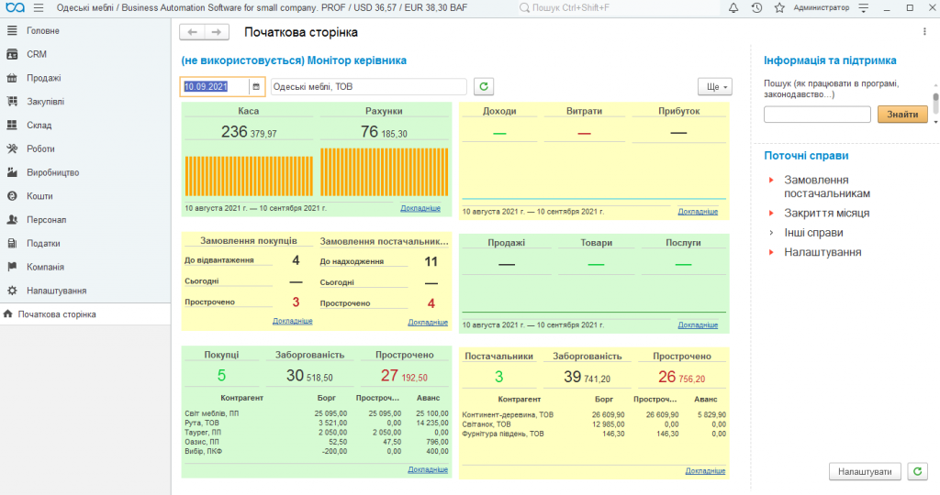Viewport: 940px width, 495px height.
Task: Open the three-dot page options menu
Action: point(924,32)
